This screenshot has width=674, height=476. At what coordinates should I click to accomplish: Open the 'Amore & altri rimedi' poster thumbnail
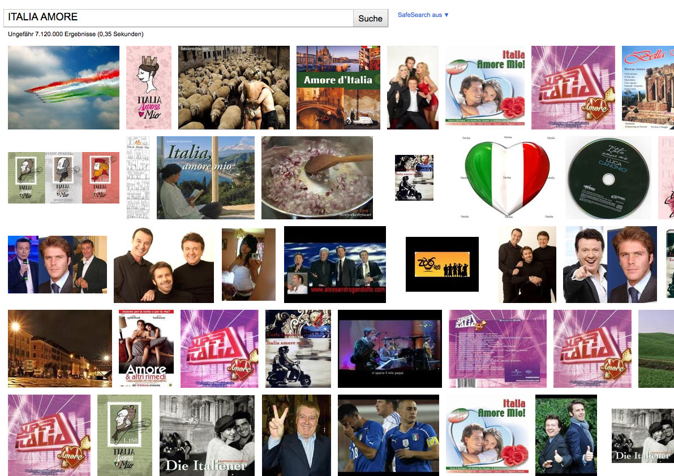click(146, 349)
